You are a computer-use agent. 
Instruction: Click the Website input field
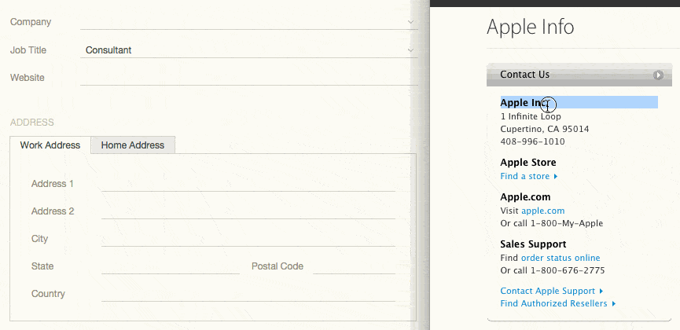tap(248, 78)
